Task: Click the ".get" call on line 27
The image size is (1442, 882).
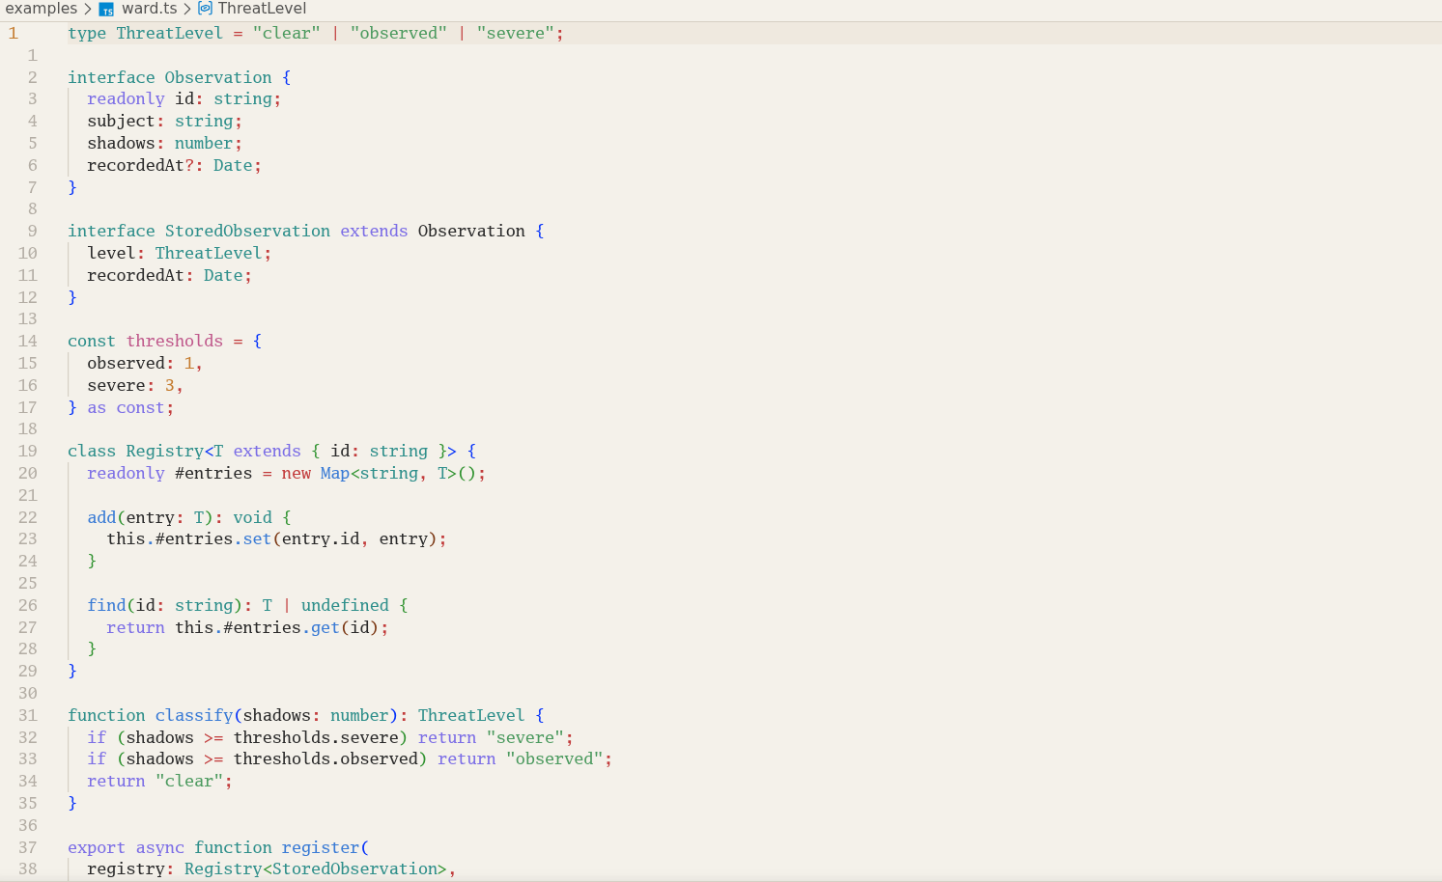Action: point(321,627)
